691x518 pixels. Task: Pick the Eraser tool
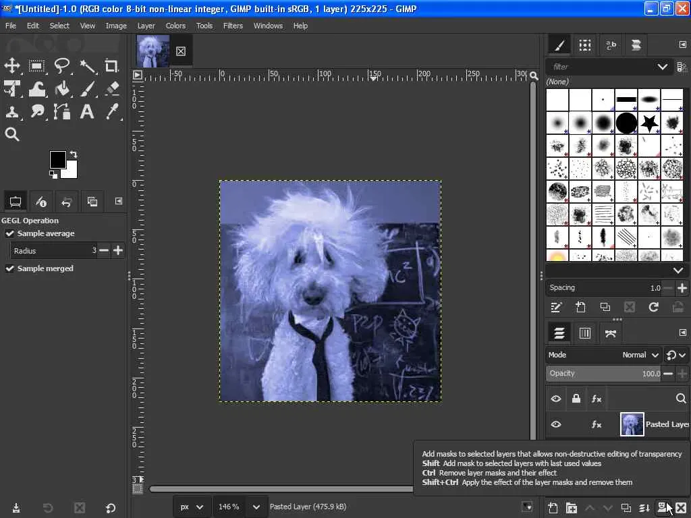[x=112, y=89]
